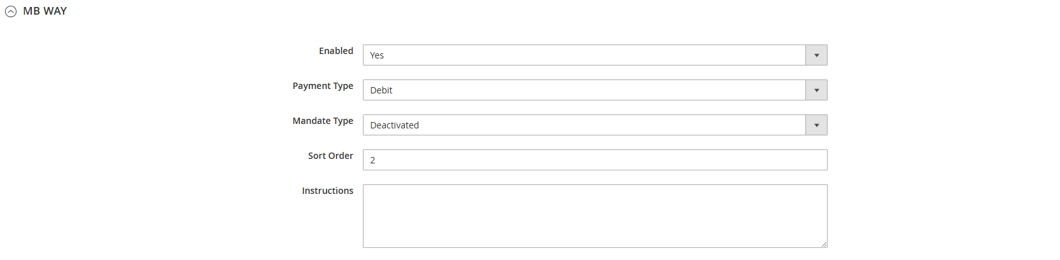
Task: Grab the Instructions textarea resize handle
Action: tap(824, 244)
